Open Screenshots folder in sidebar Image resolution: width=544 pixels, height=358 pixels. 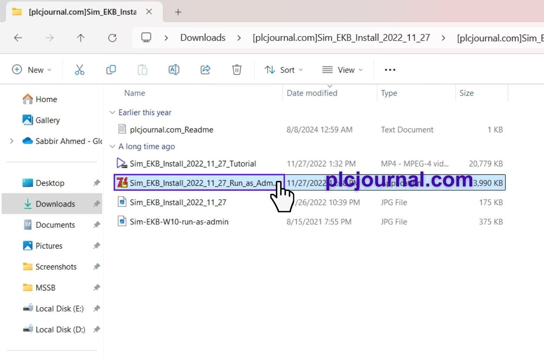click(x=50, y=267)
